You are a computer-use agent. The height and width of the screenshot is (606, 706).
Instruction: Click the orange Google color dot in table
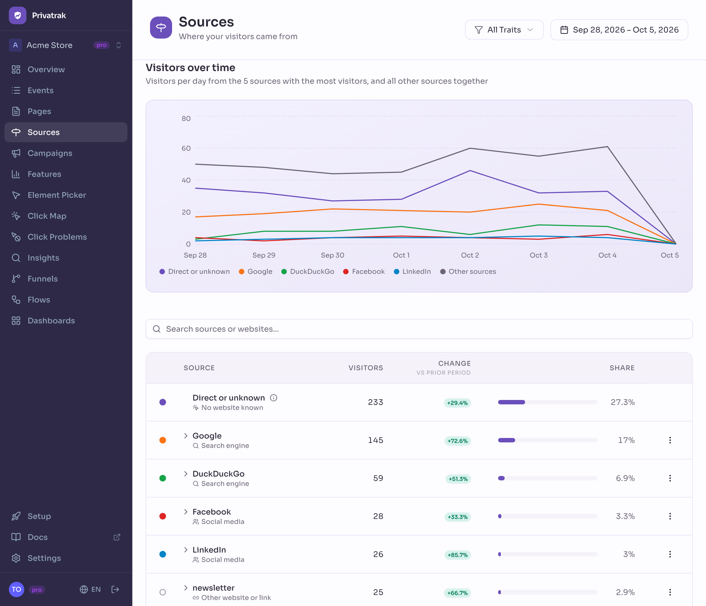point(163,440)
